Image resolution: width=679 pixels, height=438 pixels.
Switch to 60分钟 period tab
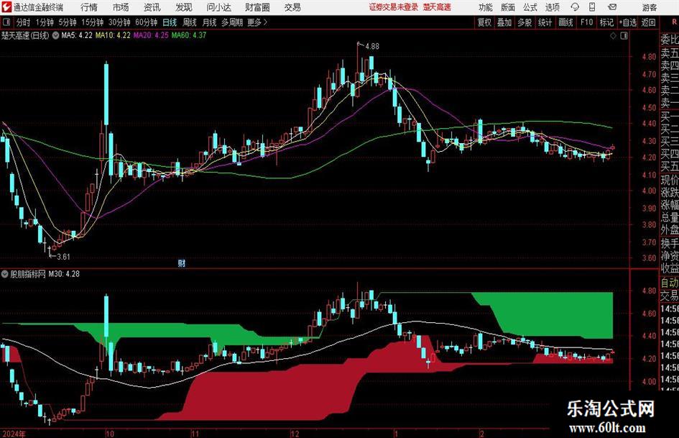(x=146, y=22)
